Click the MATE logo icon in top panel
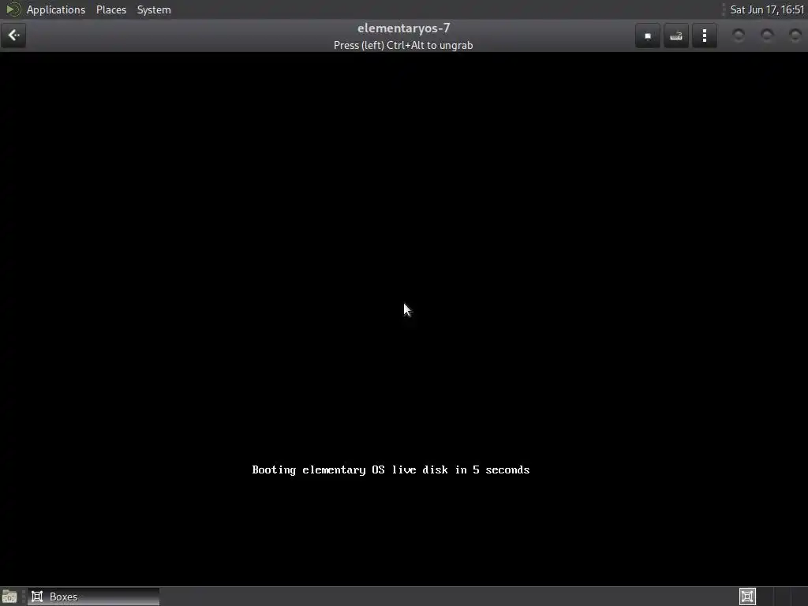Viewport: 808px width, 606px height. tap(13, 9)
